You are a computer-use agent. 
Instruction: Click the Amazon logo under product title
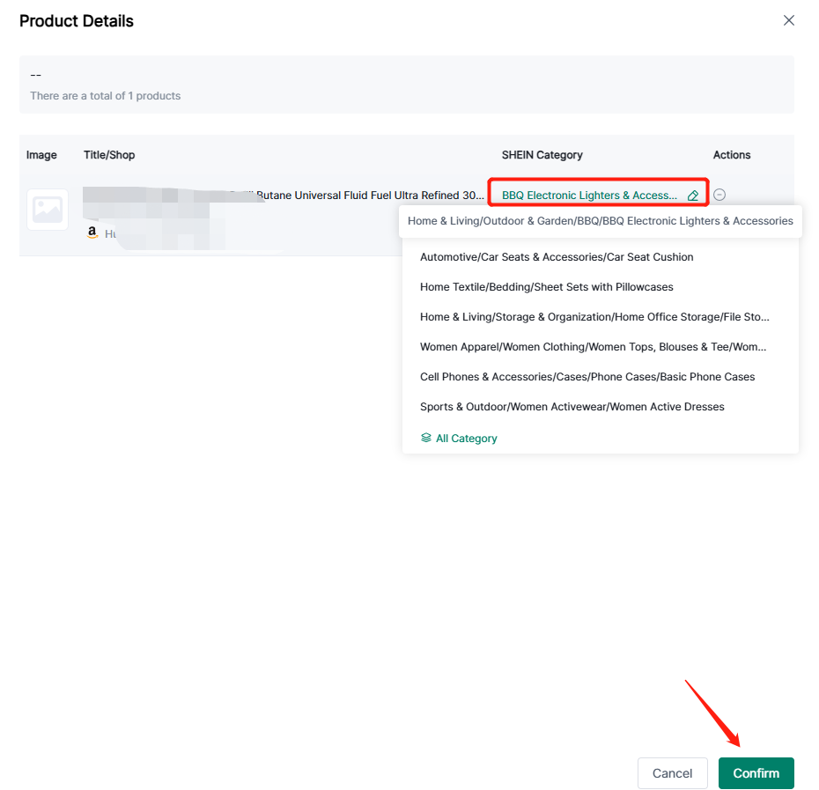coord(92,233)
